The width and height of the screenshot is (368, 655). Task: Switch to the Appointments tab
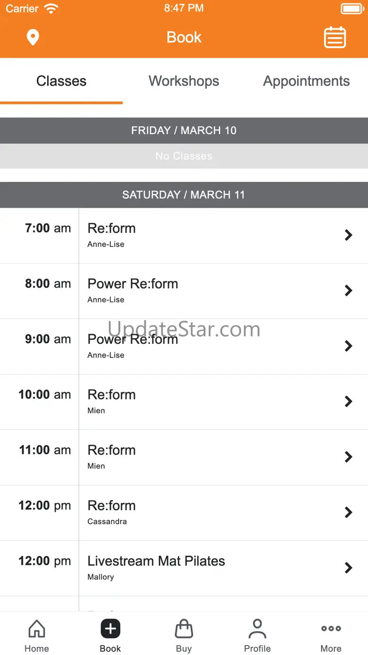click(306, 81)
